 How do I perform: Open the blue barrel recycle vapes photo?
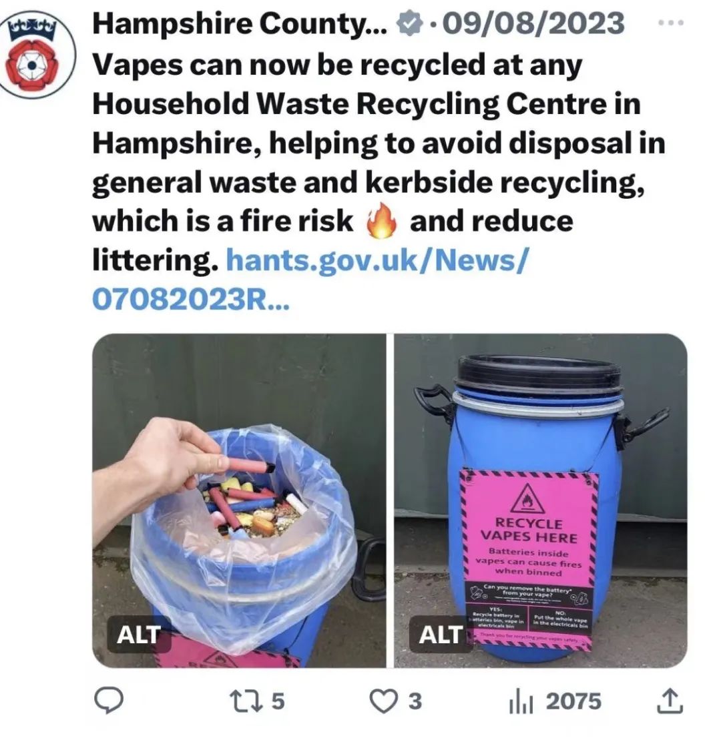click(x=541, y=500)
